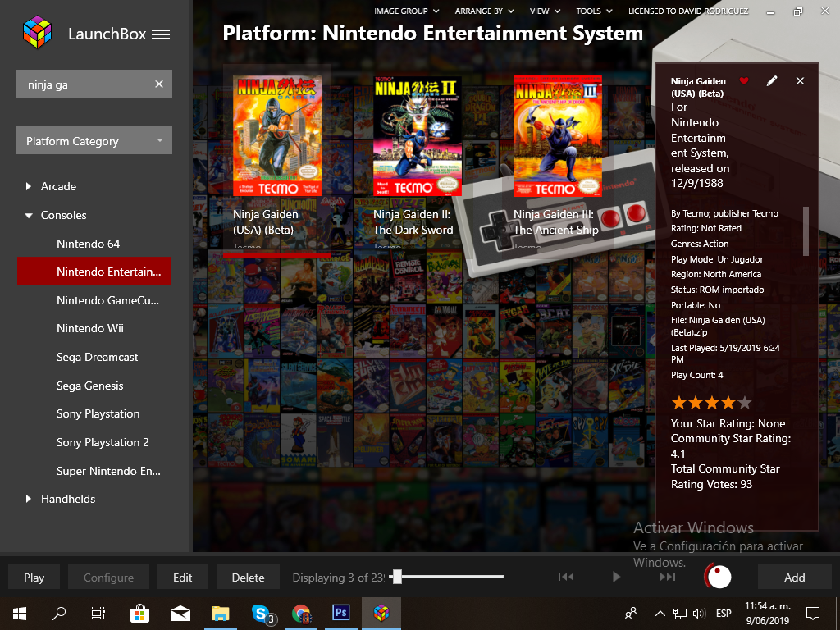
Task: Click the details panel scrollbar
Action: [x=806, y=231]
